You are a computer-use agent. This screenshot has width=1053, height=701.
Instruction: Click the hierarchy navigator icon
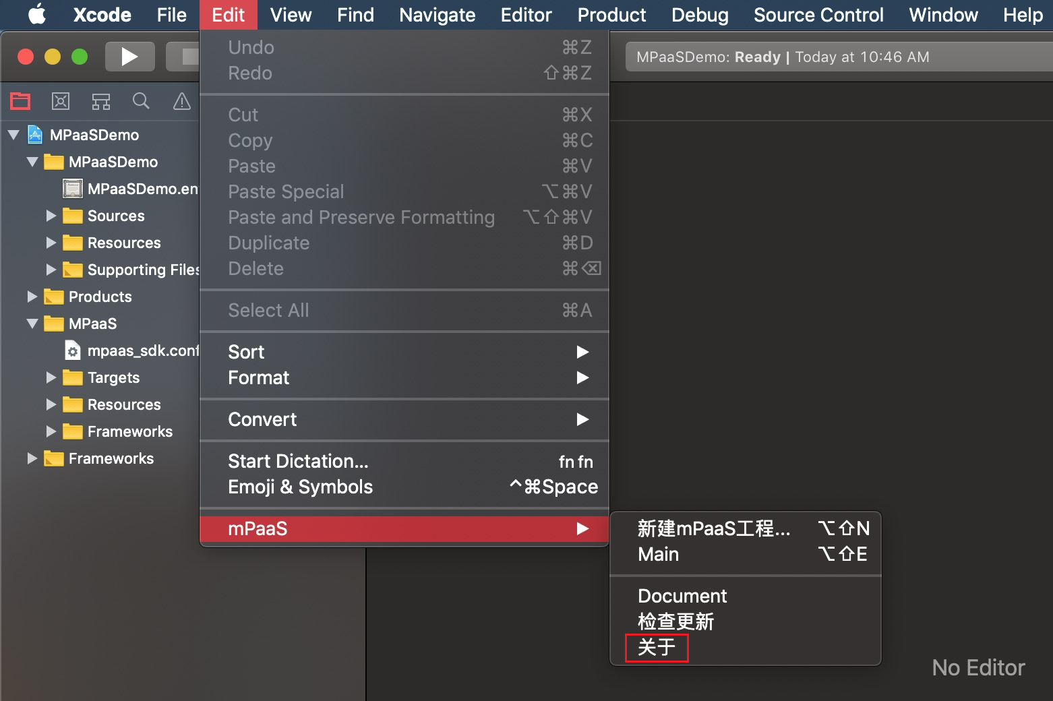[100, 100]
